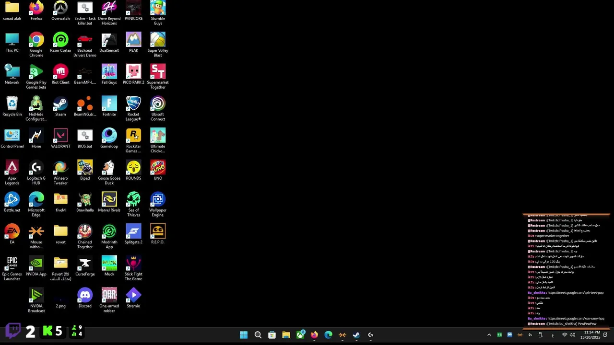Open the VALORANT desktop shortcut
This screenshot has height=345, width=614.
point(60,138)
